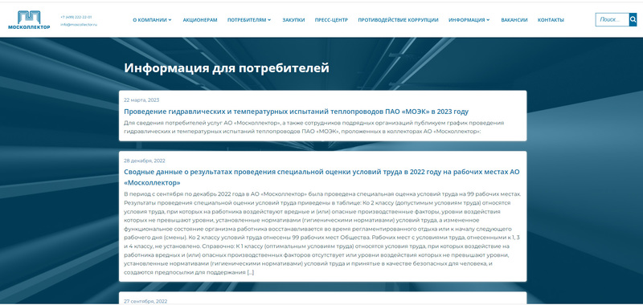Expand the О компании dropdown menu
Viewport: 643px width, 305px height.
click(x=152, y=19)
